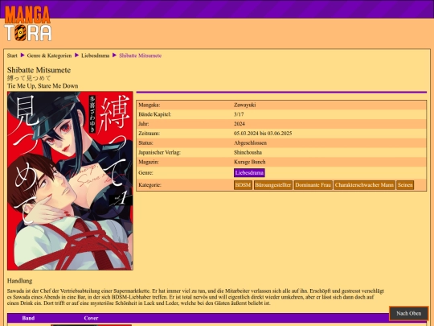The image size is (434, 326).
Task: Click the year value 2024
Action: coord(240,124)
